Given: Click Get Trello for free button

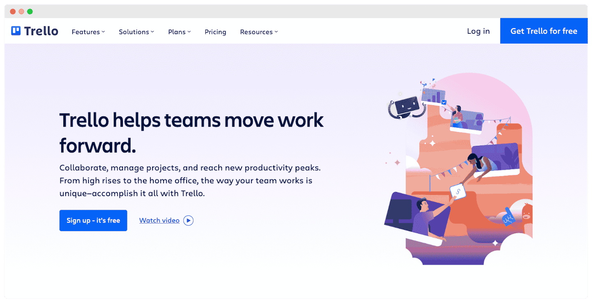Looking at the screenshot, I should 544,31.
